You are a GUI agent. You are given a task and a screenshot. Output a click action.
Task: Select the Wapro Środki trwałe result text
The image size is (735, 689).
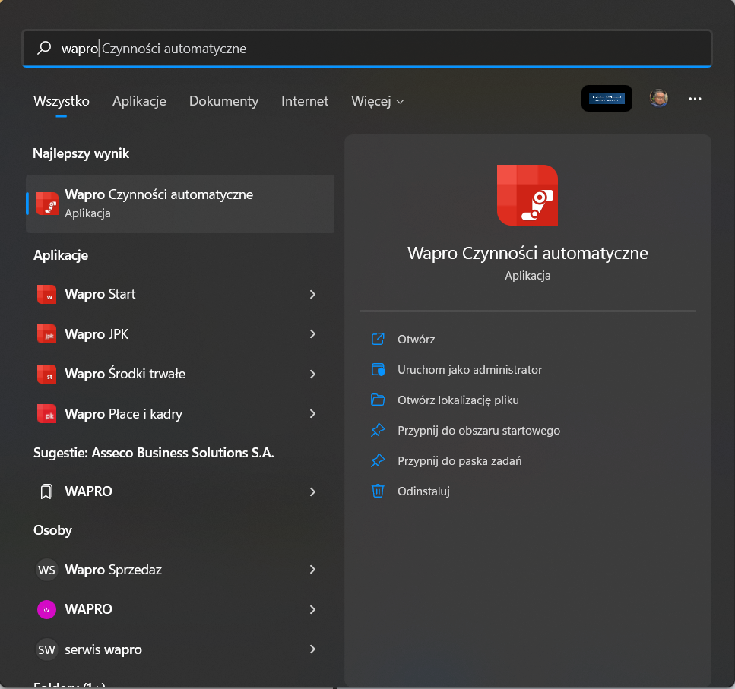point(125,374)
